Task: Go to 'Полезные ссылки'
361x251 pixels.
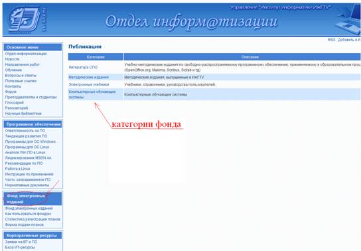Action: point(21,81)
